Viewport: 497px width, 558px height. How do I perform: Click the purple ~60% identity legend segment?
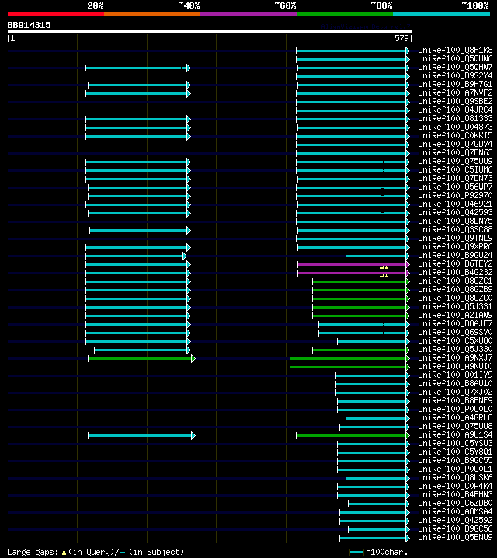(x=248, y=14)
